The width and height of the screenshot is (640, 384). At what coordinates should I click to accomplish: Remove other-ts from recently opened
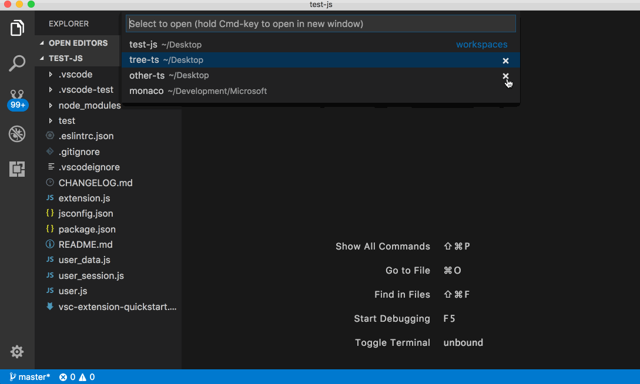click(x=505, y=76)
